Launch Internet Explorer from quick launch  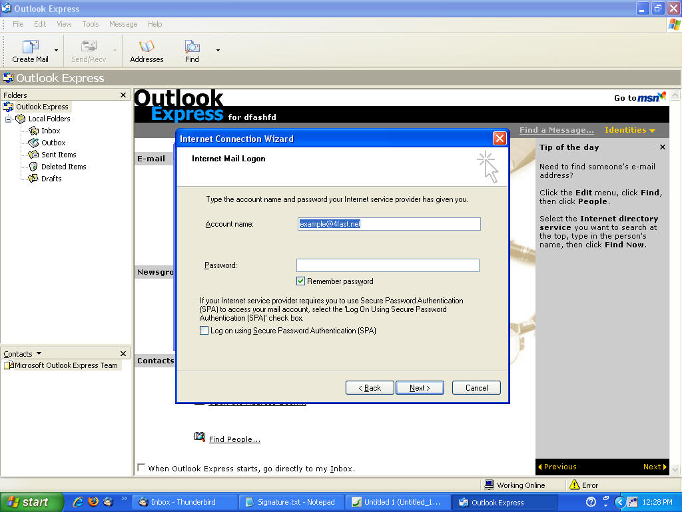(x=79, y=502)
